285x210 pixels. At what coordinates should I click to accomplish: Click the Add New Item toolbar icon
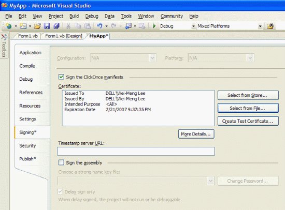pyautogui.click(x=23, y=26)
